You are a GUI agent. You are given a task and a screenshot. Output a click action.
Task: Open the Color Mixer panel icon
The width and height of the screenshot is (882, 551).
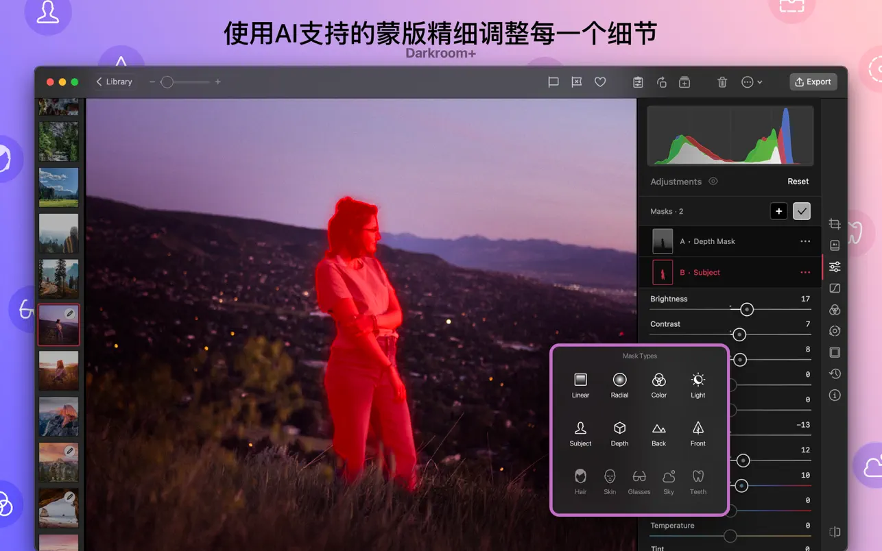(834, 310)
